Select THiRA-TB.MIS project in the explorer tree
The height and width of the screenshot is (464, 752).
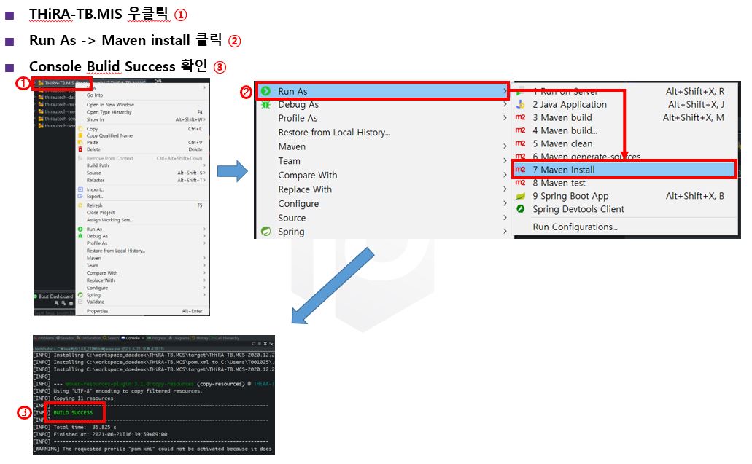pos(60,84)
